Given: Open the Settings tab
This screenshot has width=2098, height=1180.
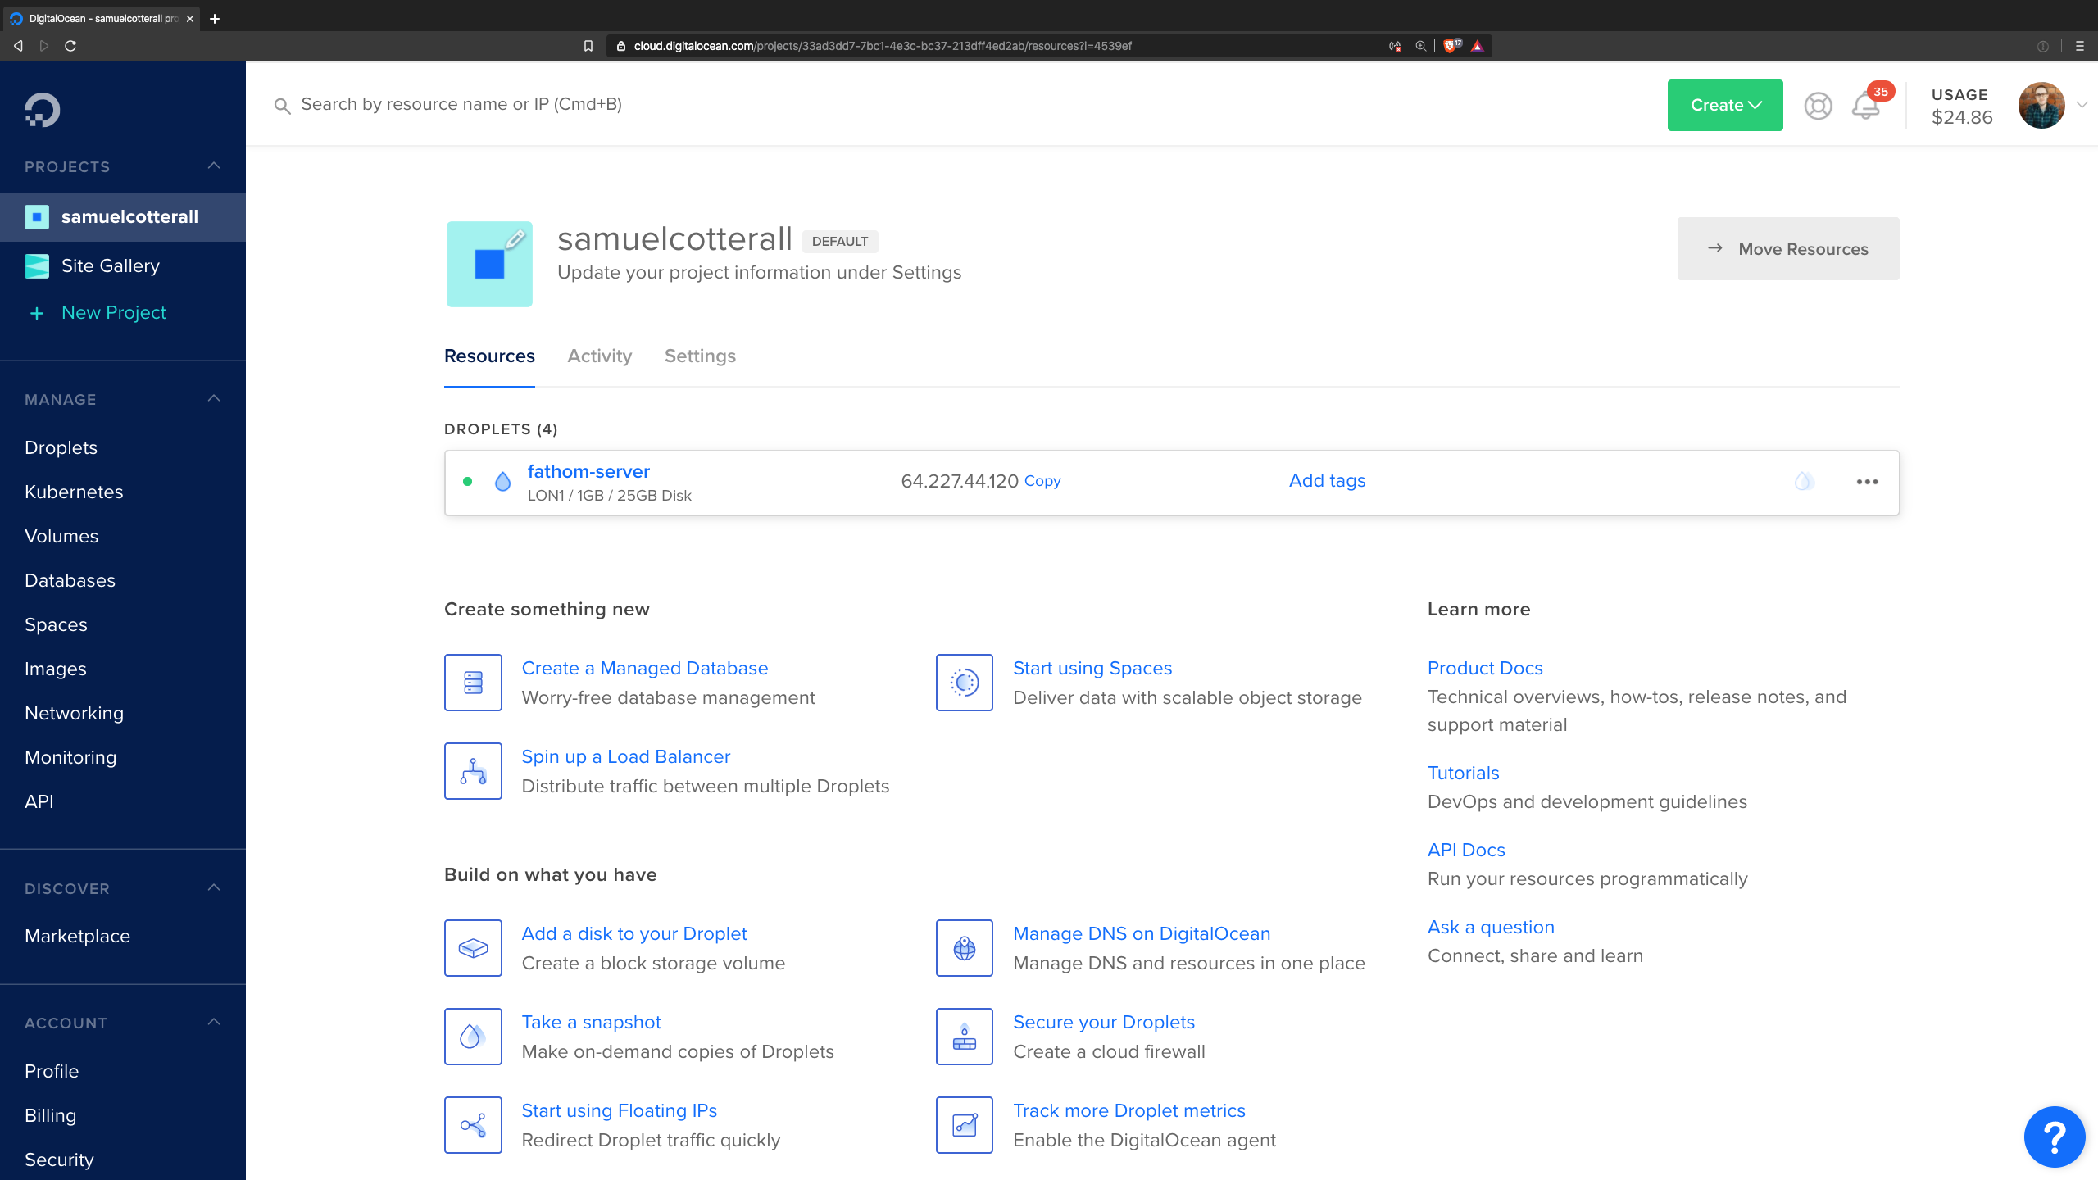Looking at the screenshot, I should point(699,356).
